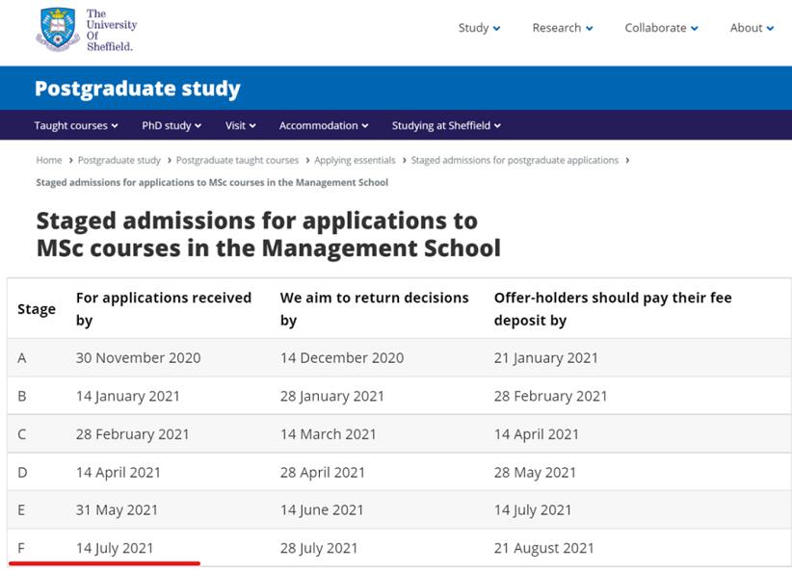Open Postgraduate taught courses breadcrumb
The height and width of the screenshot is (573, 792).
click(x=237, y=160)
